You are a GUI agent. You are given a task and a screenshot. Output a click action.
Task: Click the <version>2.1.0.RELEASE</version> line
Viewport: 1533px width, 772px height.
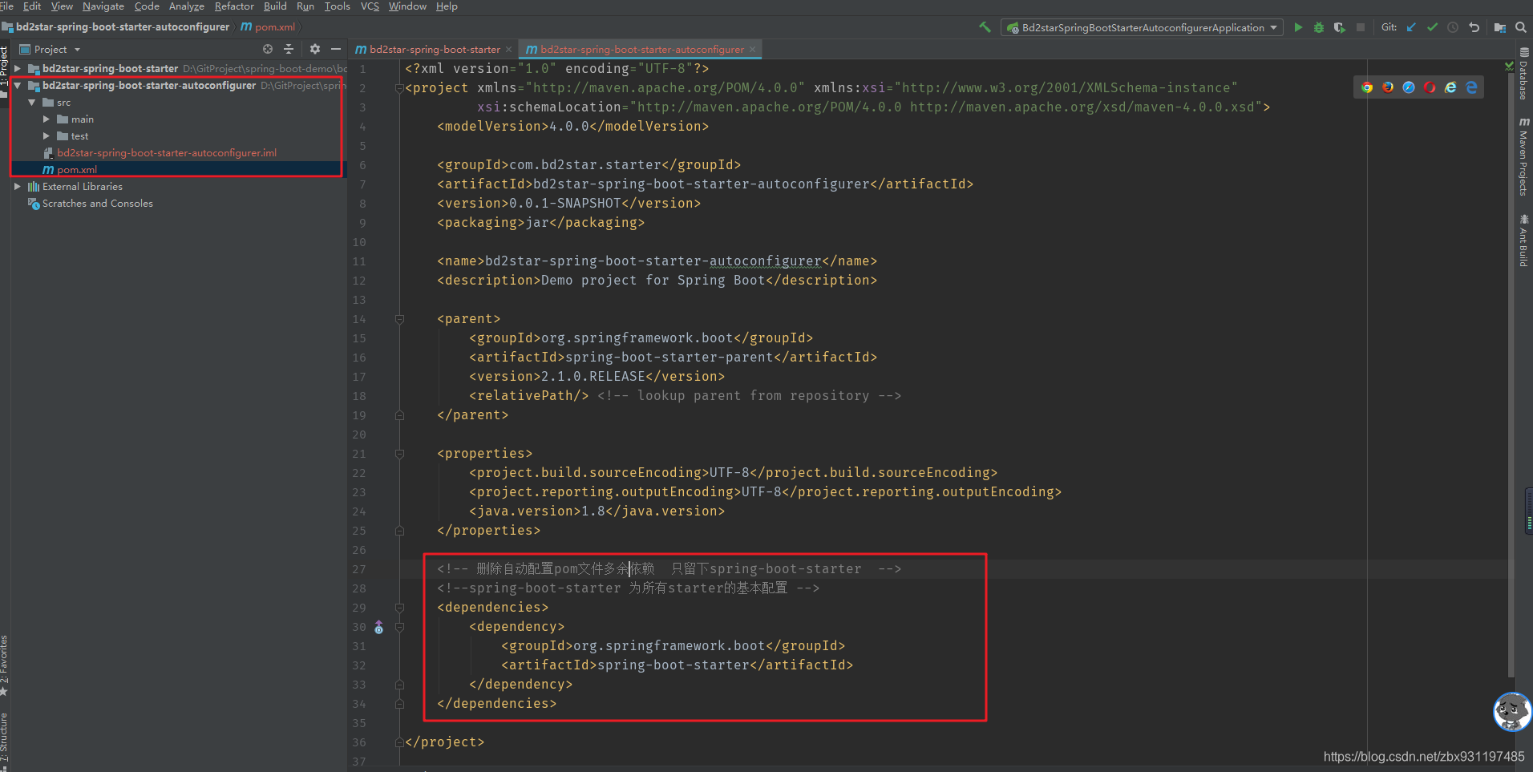tap(597, 376)
